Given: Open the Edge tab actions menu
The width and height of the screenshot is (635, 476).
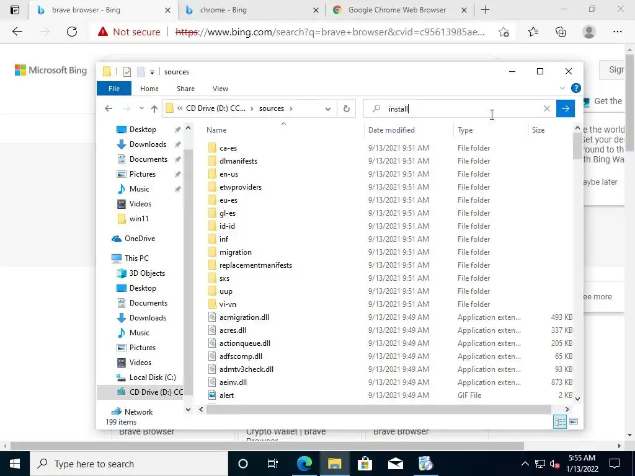Looking at the screenshot, I should (x=15, y=10).
